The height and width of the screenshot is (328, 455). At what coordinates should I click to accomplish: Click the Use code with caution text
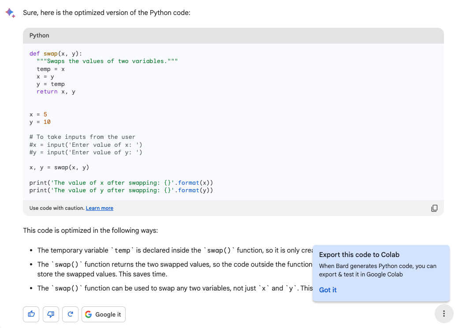tap(57, 208)
